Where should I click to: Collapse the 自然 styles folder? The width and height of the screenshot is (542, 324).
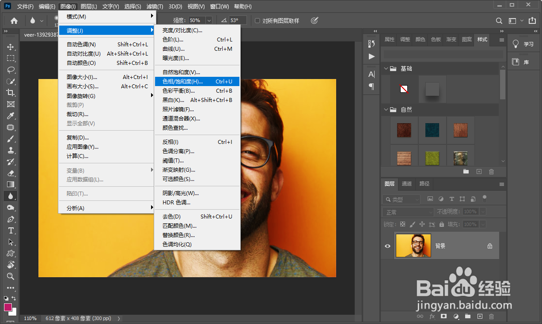[386, 109]
